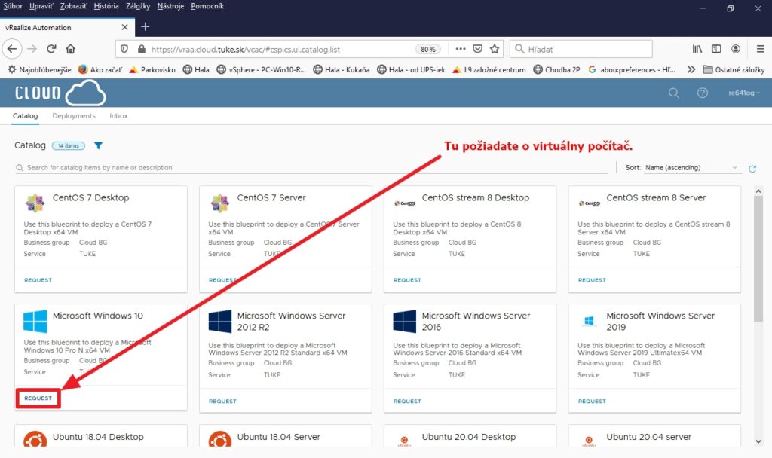Click the refresh catalog icon beside Sort
The image size is (772, 458).
(752, 168)
